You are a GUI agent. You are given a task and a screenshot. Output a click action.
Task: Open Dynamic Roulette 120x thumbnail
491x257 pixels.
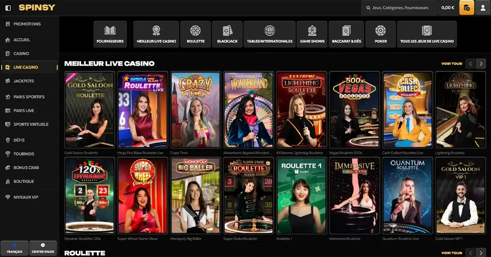click(x=90, y=195)
